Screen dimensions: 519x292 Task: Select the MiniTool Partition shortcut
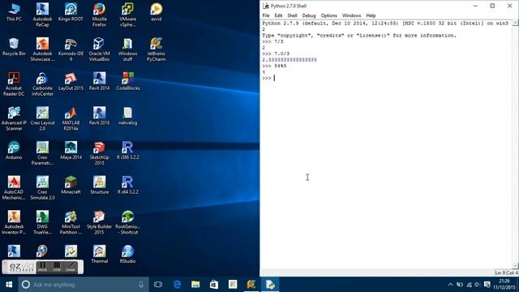(71, 222)
